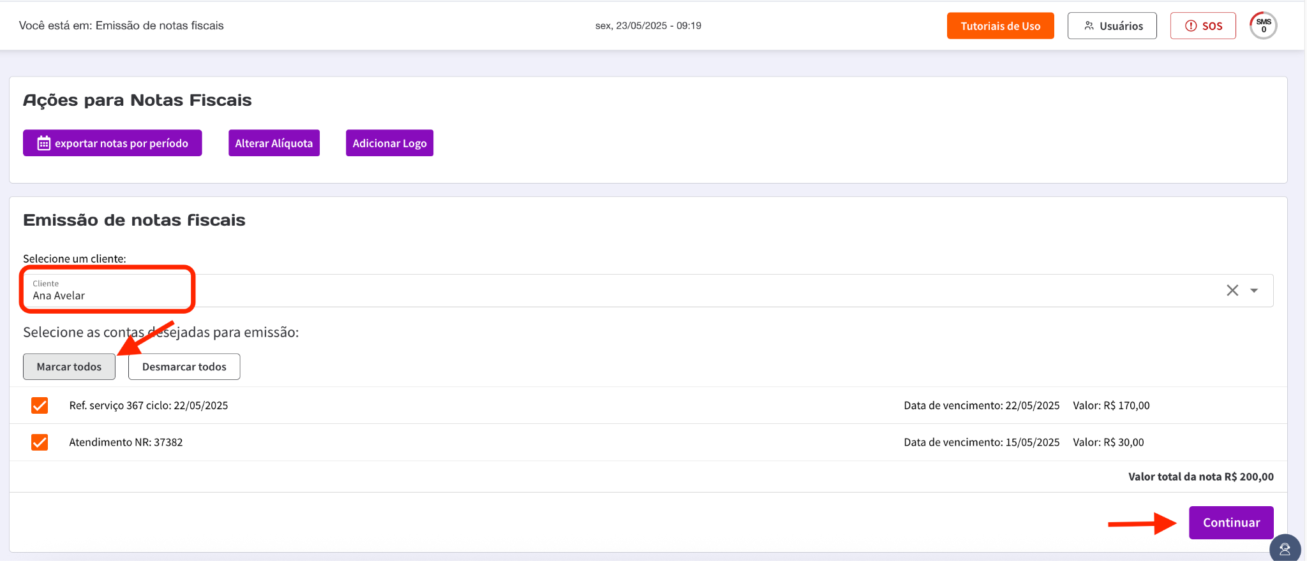Open the support agent chat icon
The height and width of the screenshot is (561, 1307).
[x=1285, y=549]
